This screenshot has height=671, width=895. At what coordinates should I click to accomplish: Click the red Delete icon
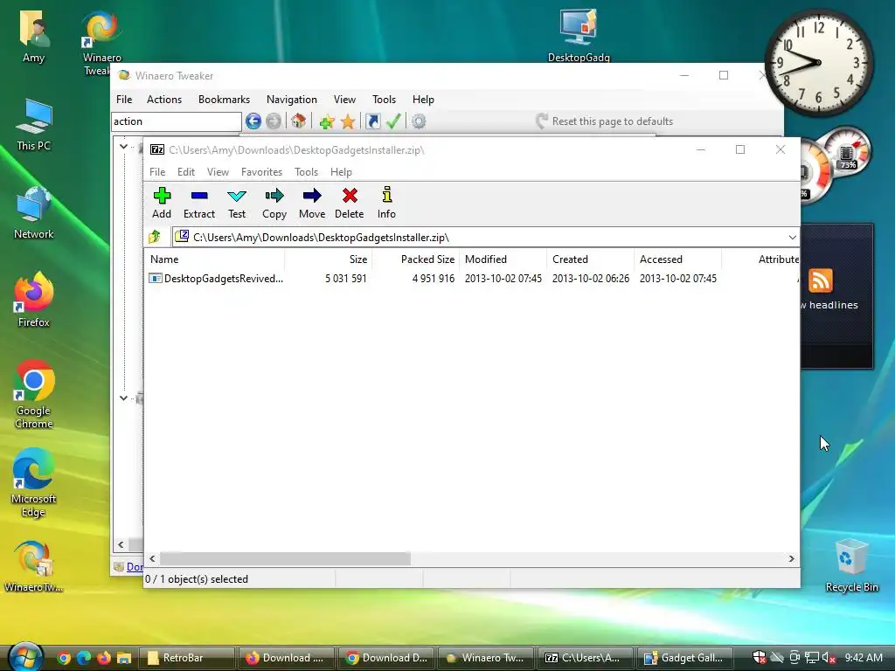click(x=350, y=203)
